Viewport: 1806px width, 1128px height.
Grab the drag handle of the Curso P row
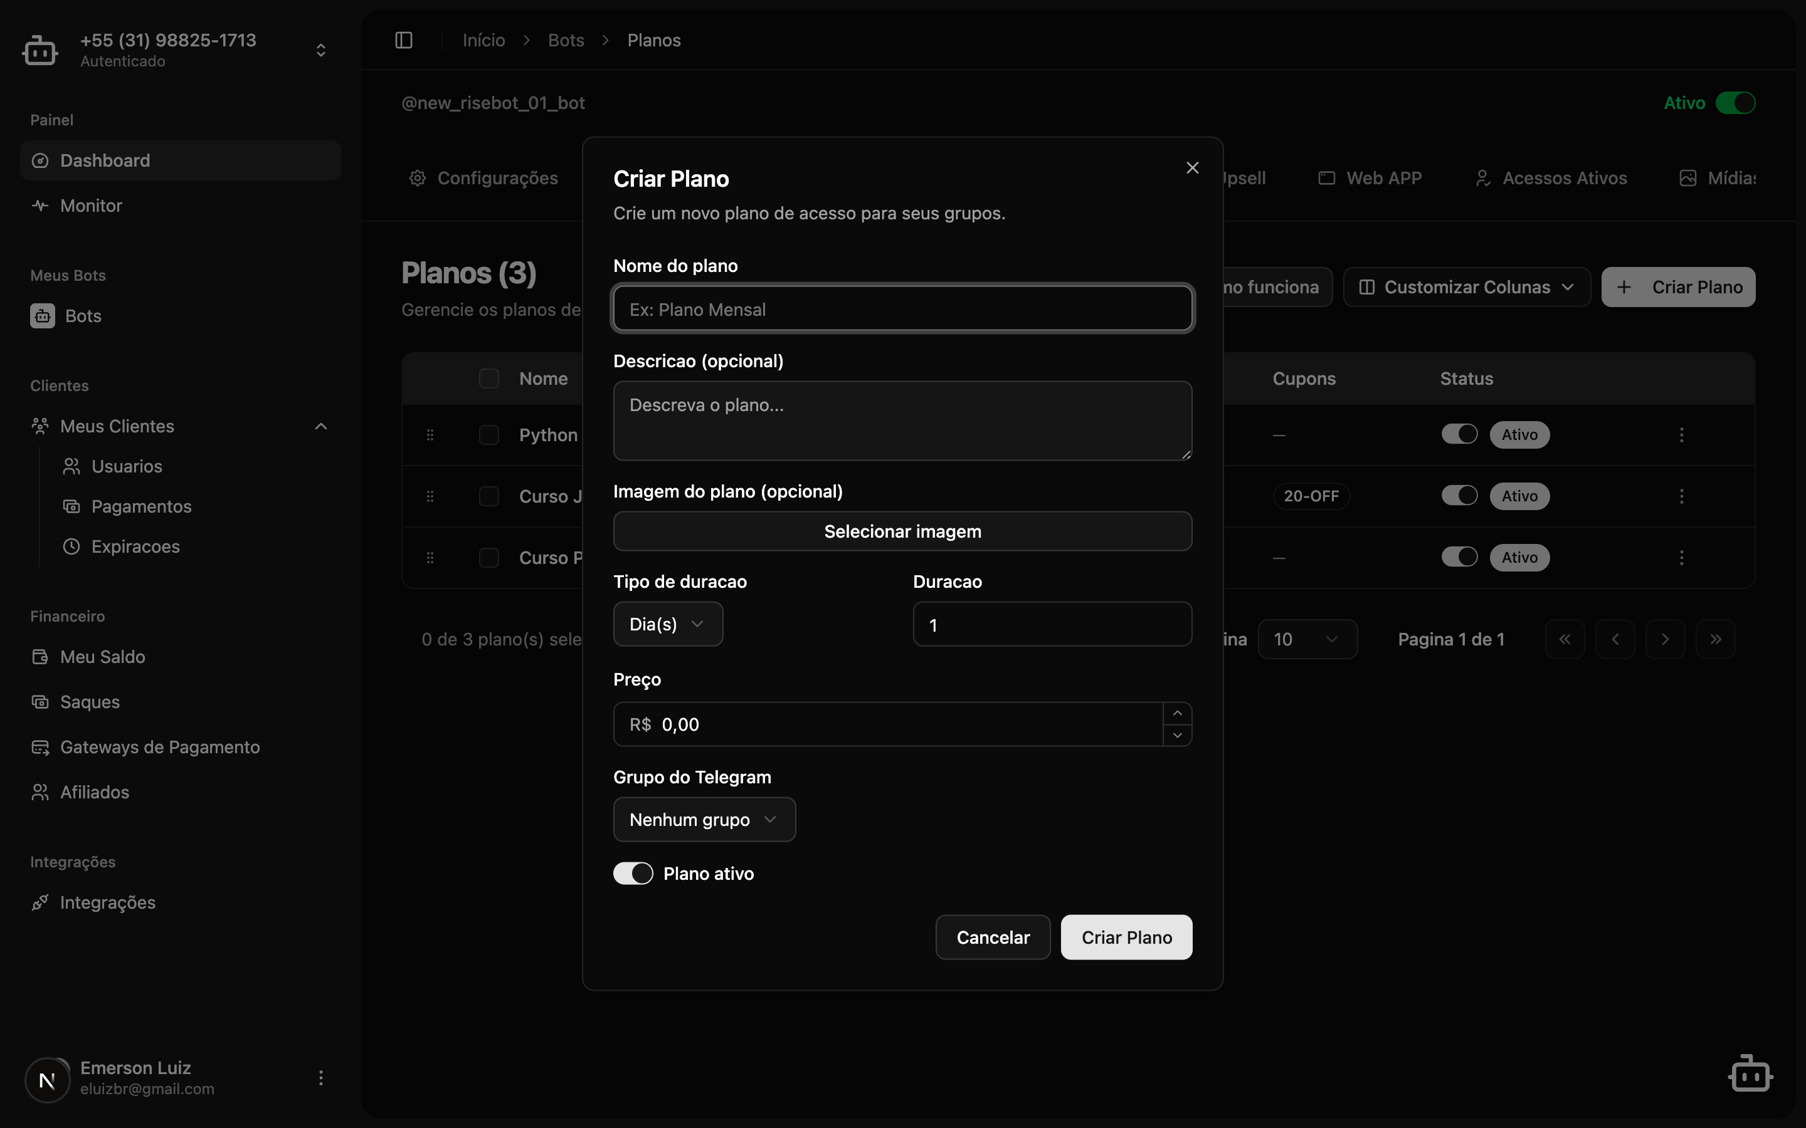pos(430,557)
